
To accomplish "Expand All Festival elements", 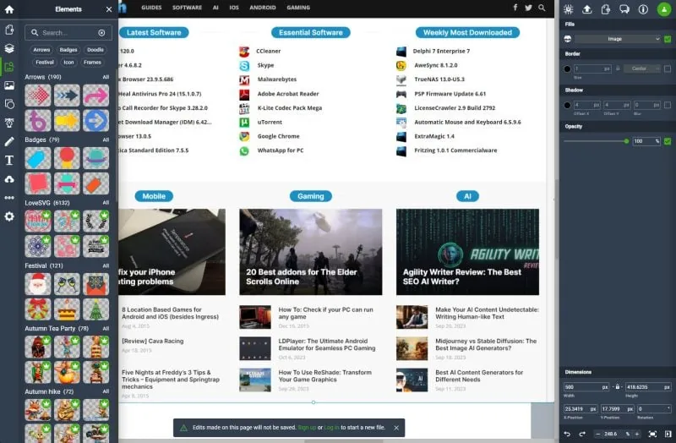I will pyautogui.click(x=106, y=265).
